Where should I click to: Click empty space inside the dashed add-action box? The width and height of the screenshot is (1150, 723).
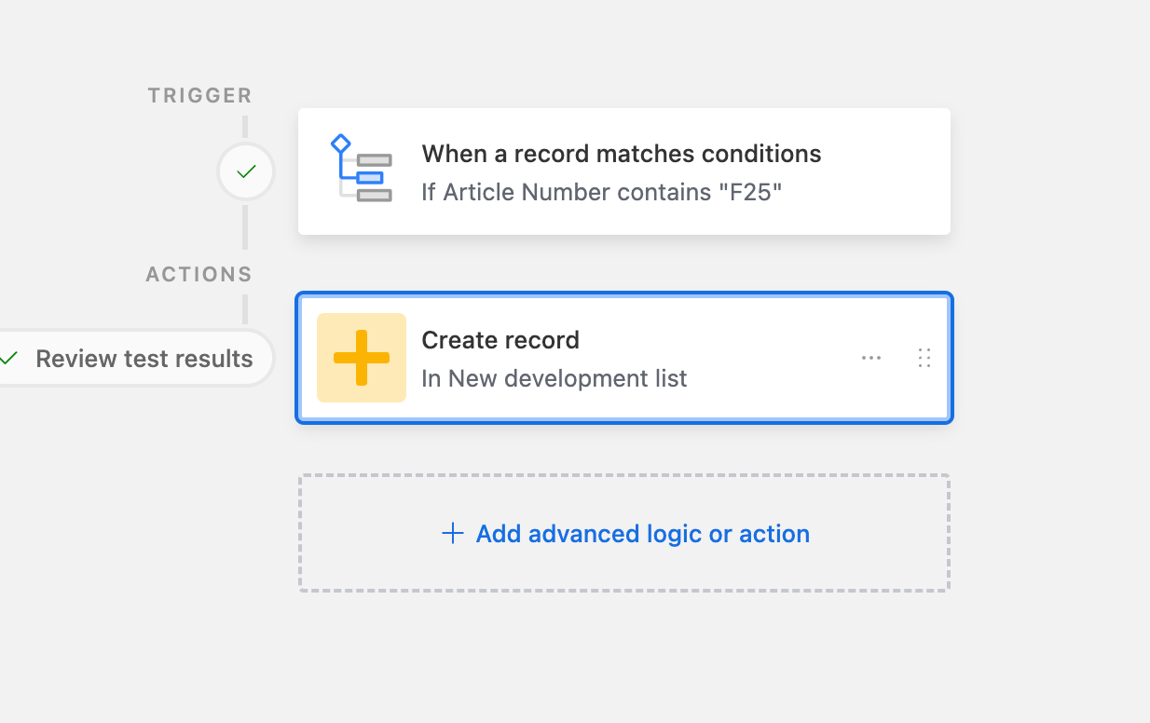(x=624, y=571)
